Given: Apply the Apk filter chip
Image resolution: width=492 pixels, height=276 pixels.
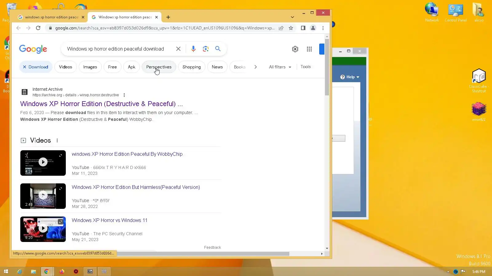Looking at the screenshot, I should [x=132, y=67].
